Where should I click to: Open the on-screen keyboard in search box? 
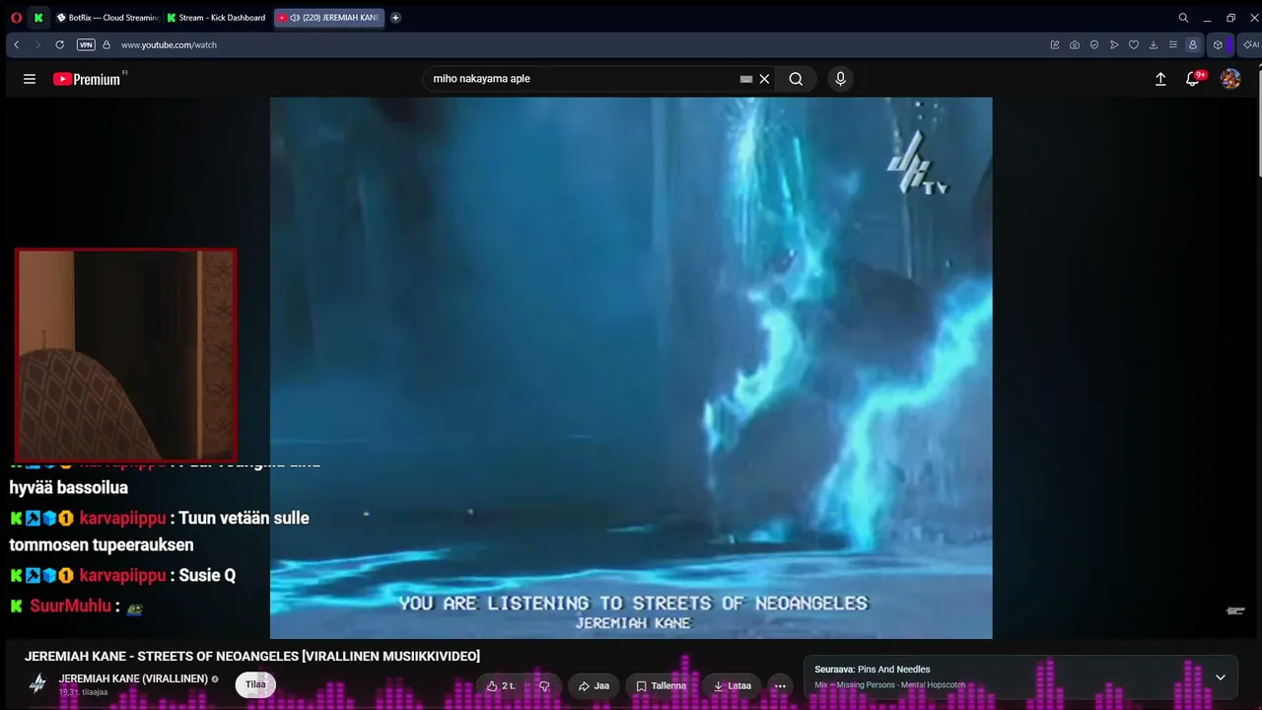(x=746, y=79)
